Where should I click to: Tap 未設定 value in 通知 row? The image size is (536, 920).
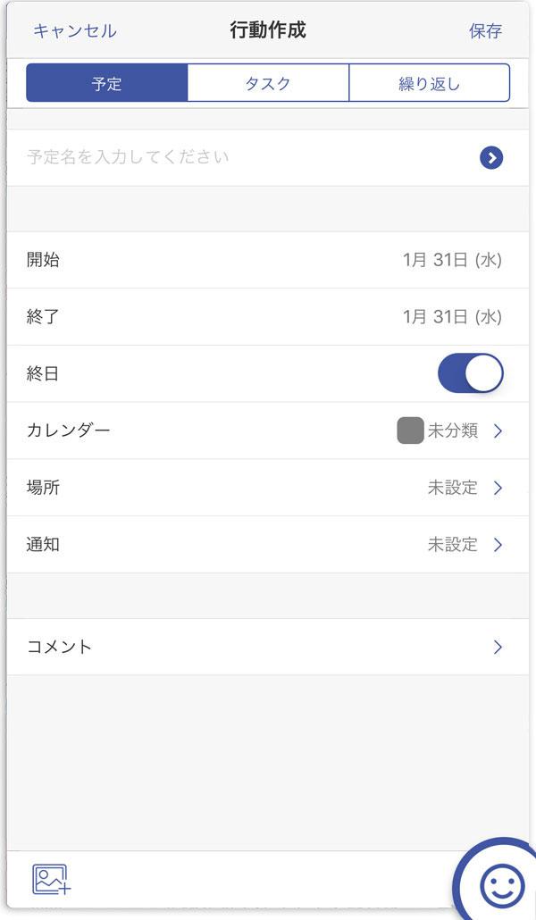[x=453, y=545]
